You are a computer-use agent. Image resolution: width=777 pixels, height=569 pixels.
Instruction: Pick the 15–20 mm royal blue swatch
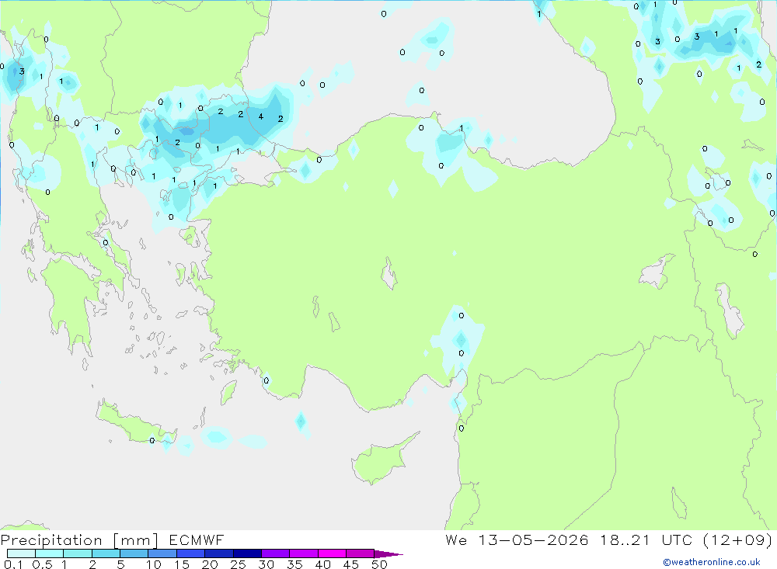pos(190,553)
